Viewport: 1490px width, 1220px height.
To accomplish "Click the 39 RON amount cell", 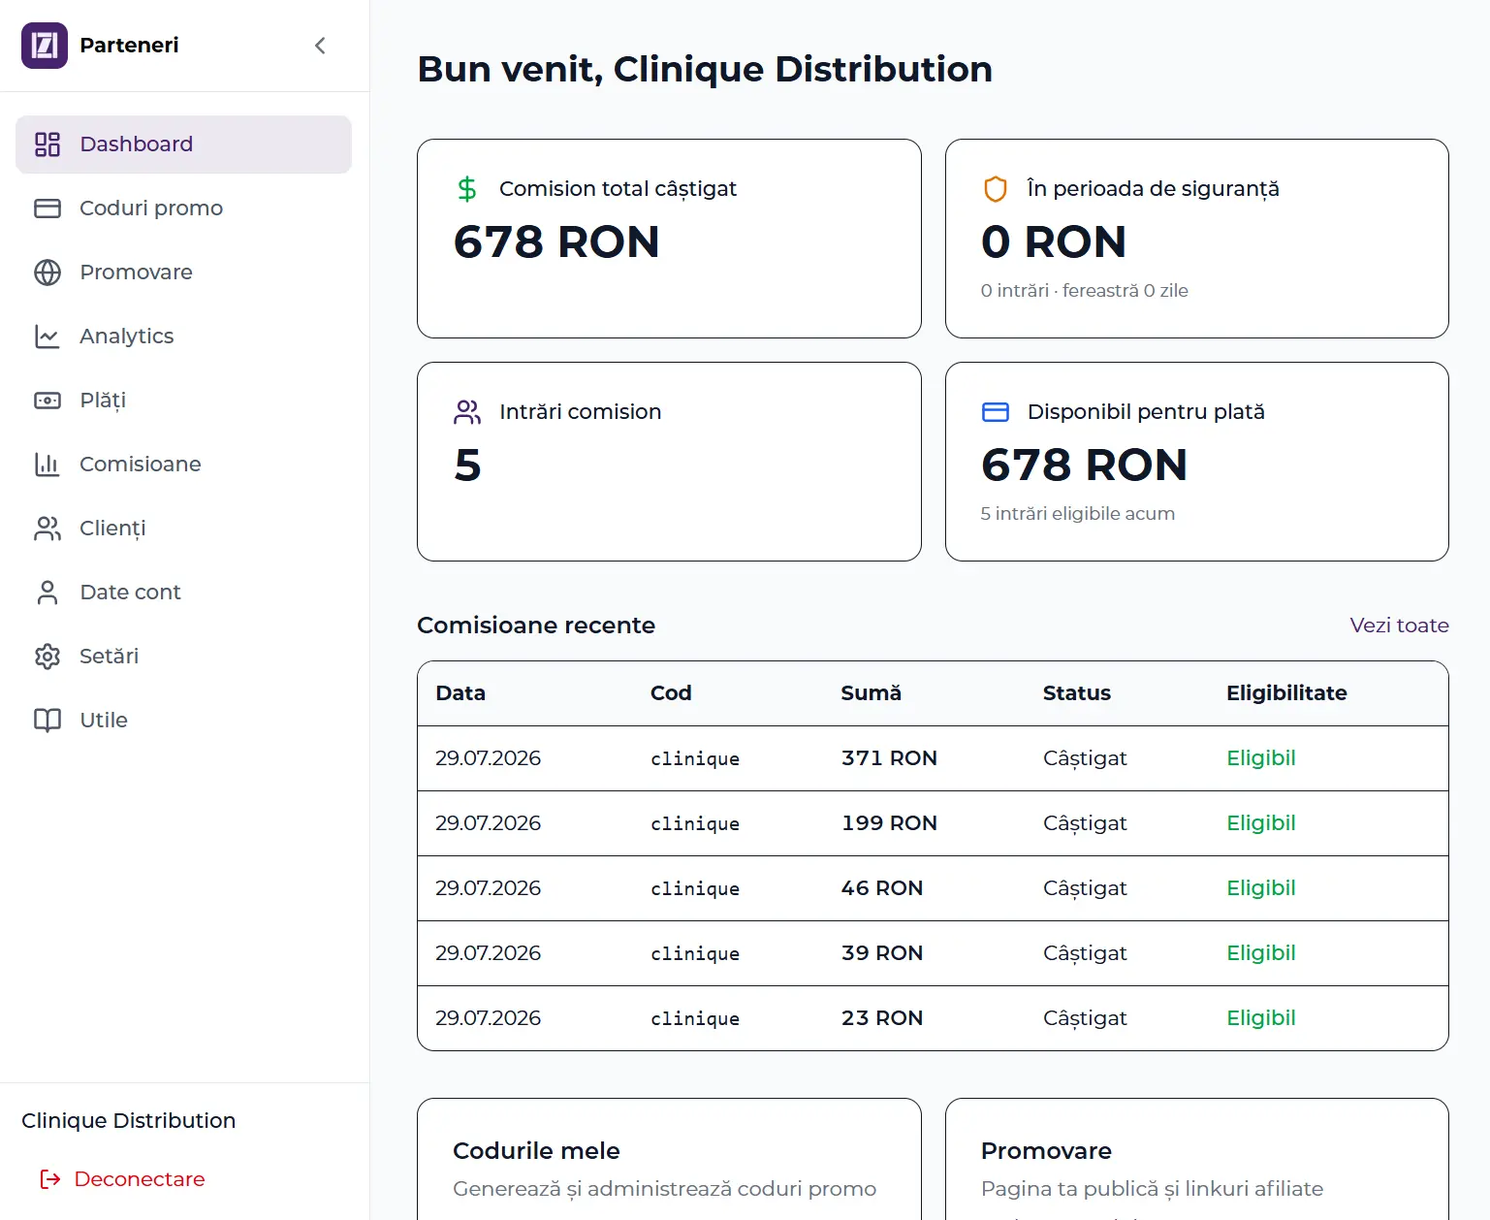I will pyautogui.click(x=882, y=953).
